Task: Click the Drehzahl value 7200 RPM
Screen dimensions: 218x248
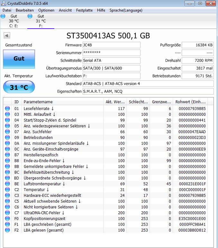Action: coord(198,60)
